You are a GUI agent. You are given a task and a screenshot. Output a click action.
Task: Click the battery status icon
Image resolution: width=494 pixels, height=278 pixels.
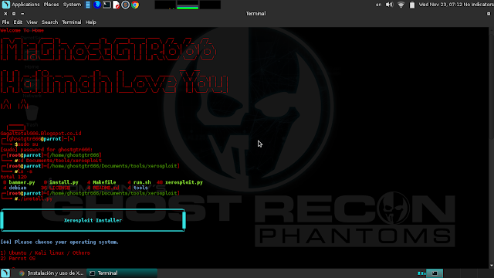[x=411, y=5]
